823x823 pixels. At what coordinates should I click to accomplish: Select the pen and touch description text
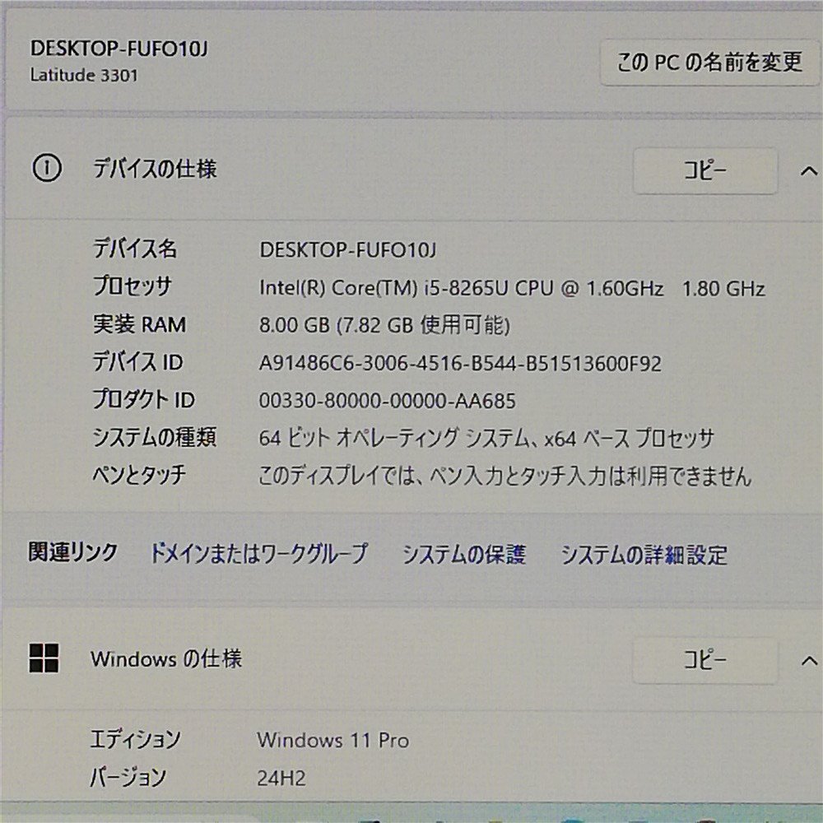[x=505, y=476]
